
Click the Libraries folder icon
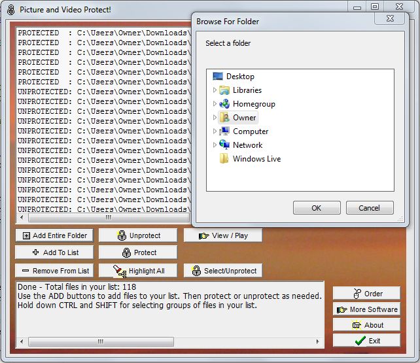point(224,90)
